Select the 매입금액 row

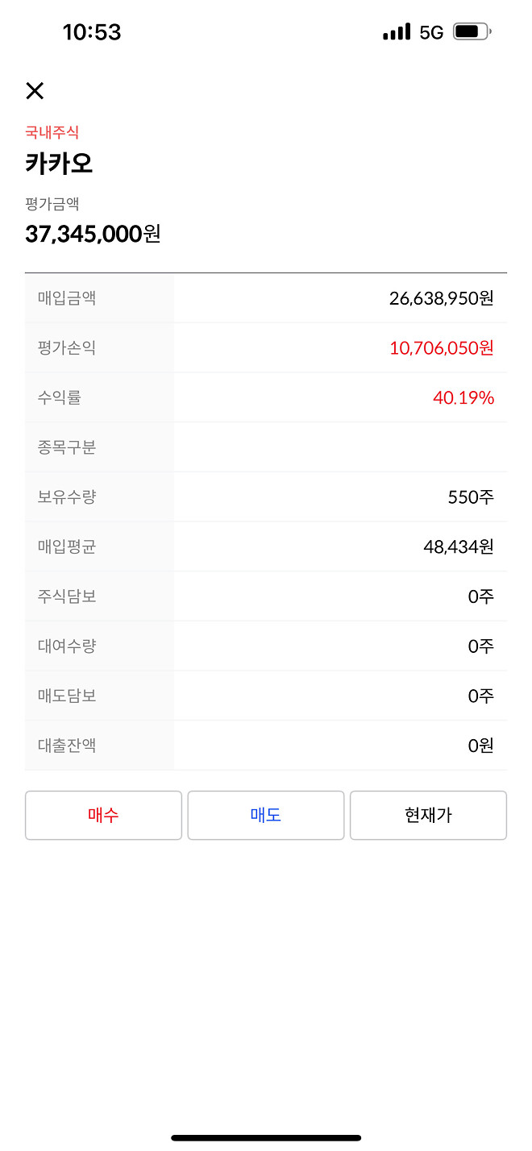(266, 297)
